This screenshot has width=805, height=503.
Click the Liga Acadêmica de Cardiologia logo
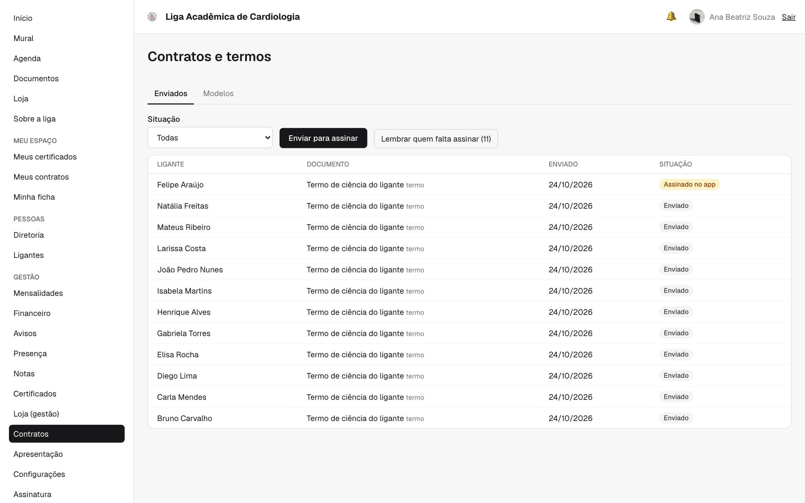tap(152, 17)
